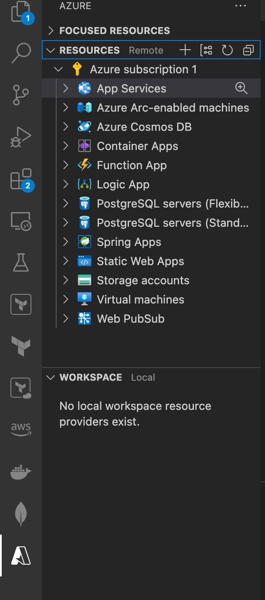
Task: Select the Spring Apps row
Action: (151, 242)
